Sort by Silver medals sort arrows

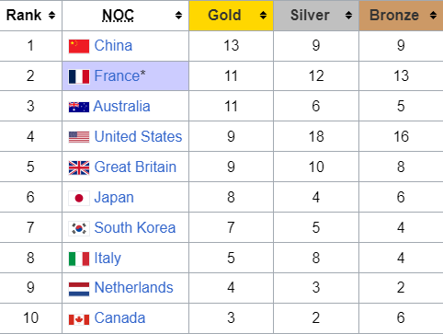pos(348,15)
